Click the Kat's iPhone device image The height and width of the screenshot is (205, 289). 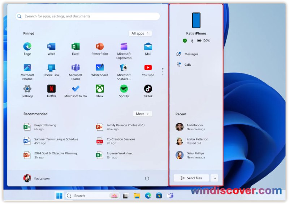196,20
